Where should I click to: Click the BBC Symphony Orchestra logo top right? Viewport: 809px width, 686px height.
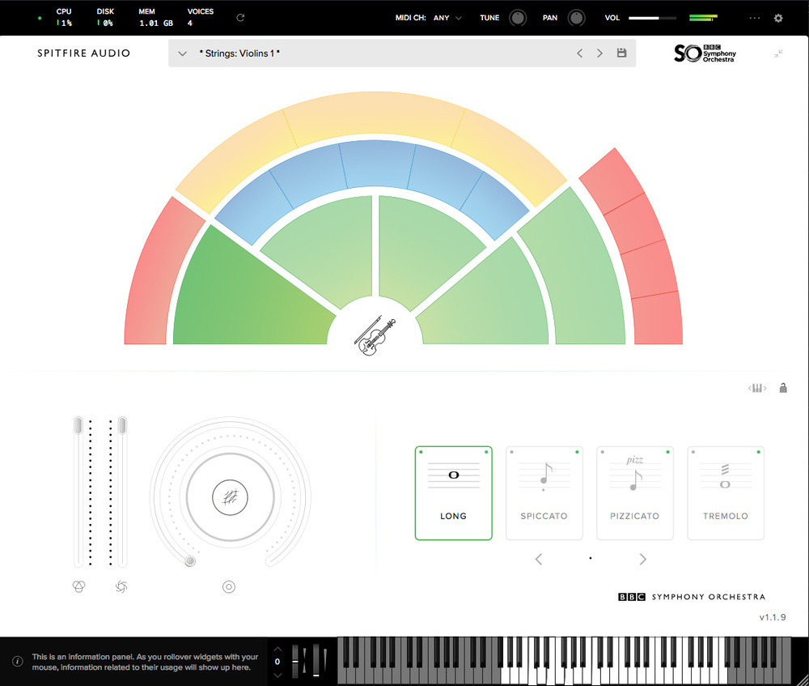[x=705, y=53]
